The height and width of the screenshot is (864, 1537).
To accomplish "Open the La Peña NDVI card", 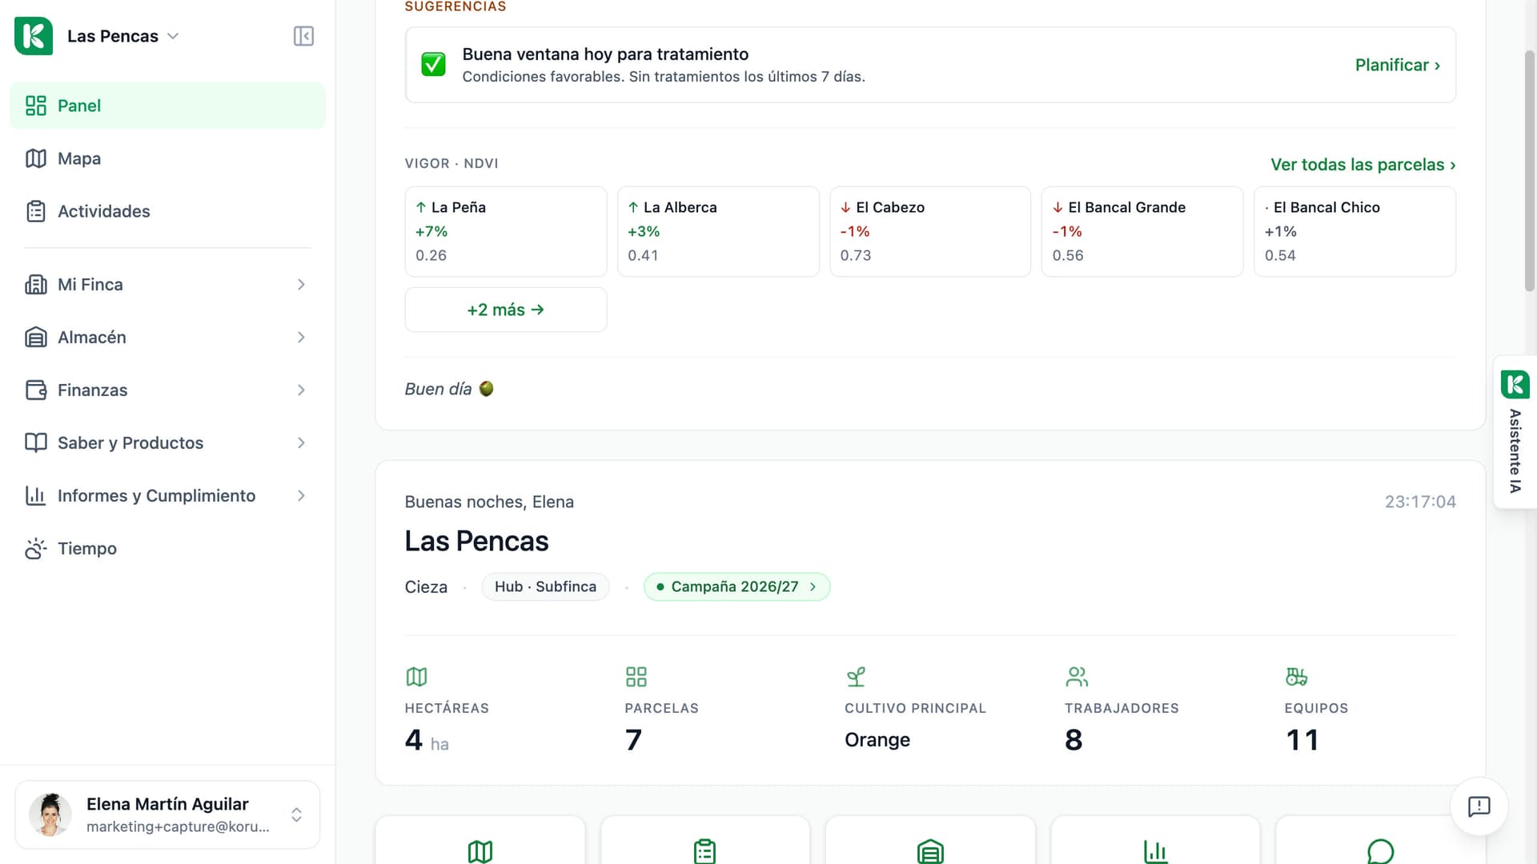I will [506, 232].
